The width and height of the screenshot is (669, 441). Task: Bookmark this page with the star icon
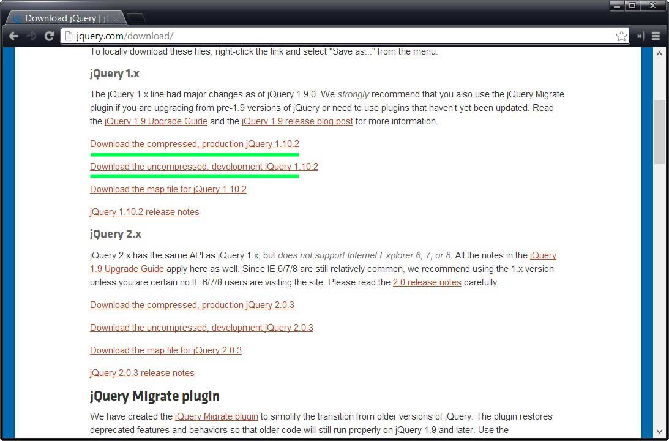point(621,36)
